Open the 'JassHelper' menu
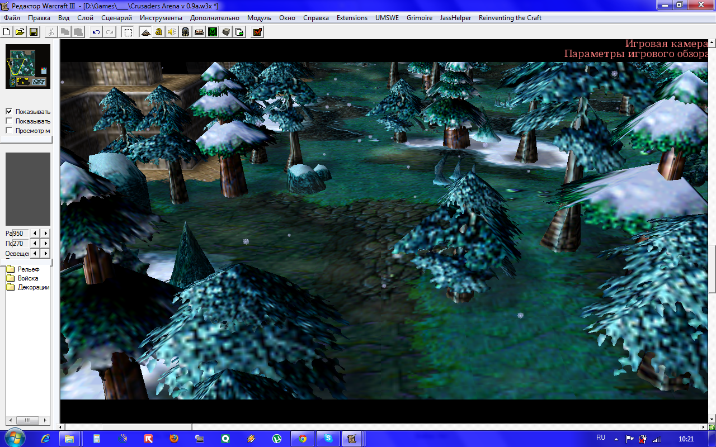 tap(456, 18)
